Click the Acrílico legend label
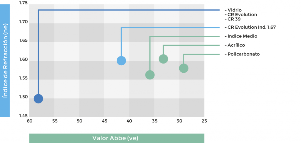 [236, 45]
